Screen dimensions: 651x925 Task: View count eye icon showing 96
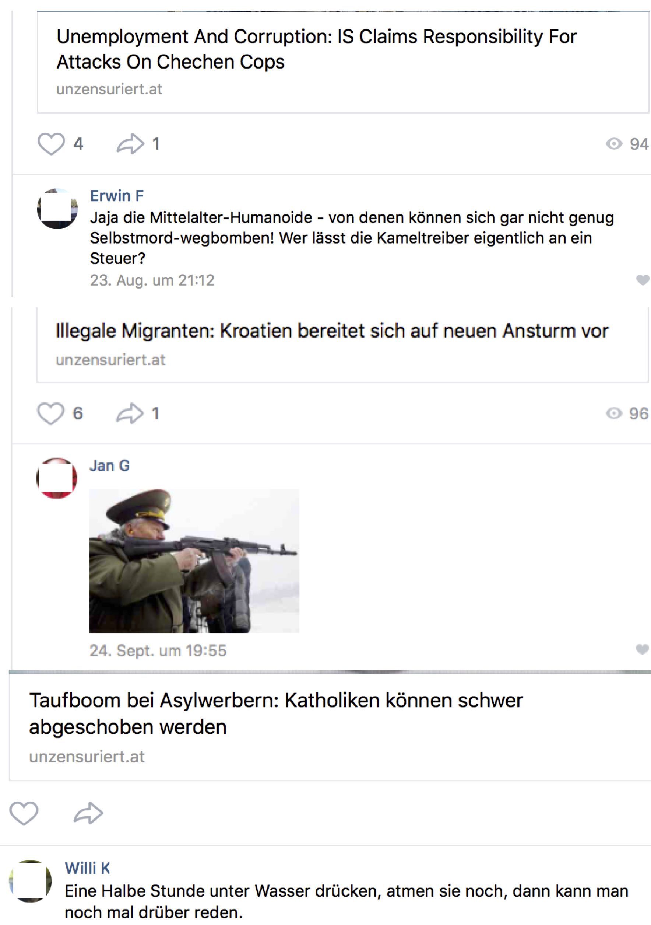tap(614, 413)
